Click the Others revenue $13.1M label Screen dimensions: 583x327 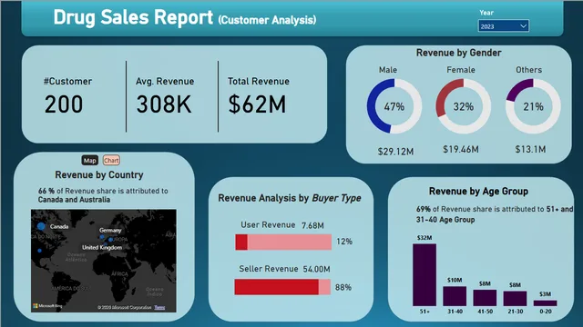click(530, 149)
